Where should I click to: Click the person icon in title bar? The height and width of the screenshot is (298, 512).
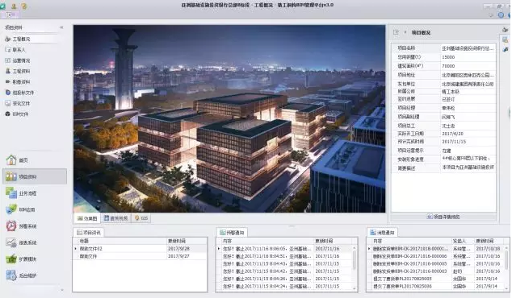(x=14, y=6)
